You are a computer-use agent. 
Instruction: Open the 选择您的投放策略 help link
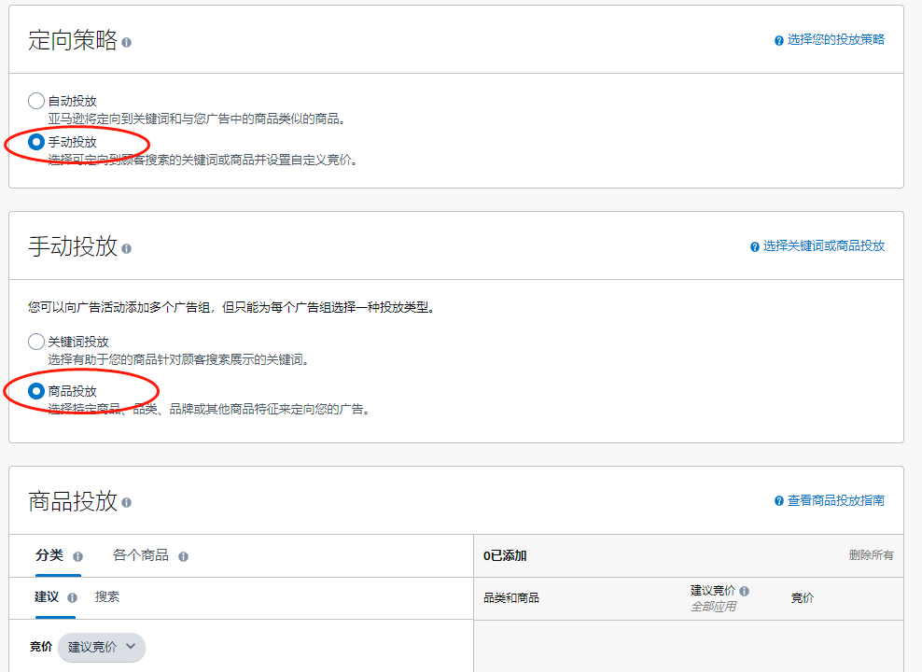[x=837, y=40]
